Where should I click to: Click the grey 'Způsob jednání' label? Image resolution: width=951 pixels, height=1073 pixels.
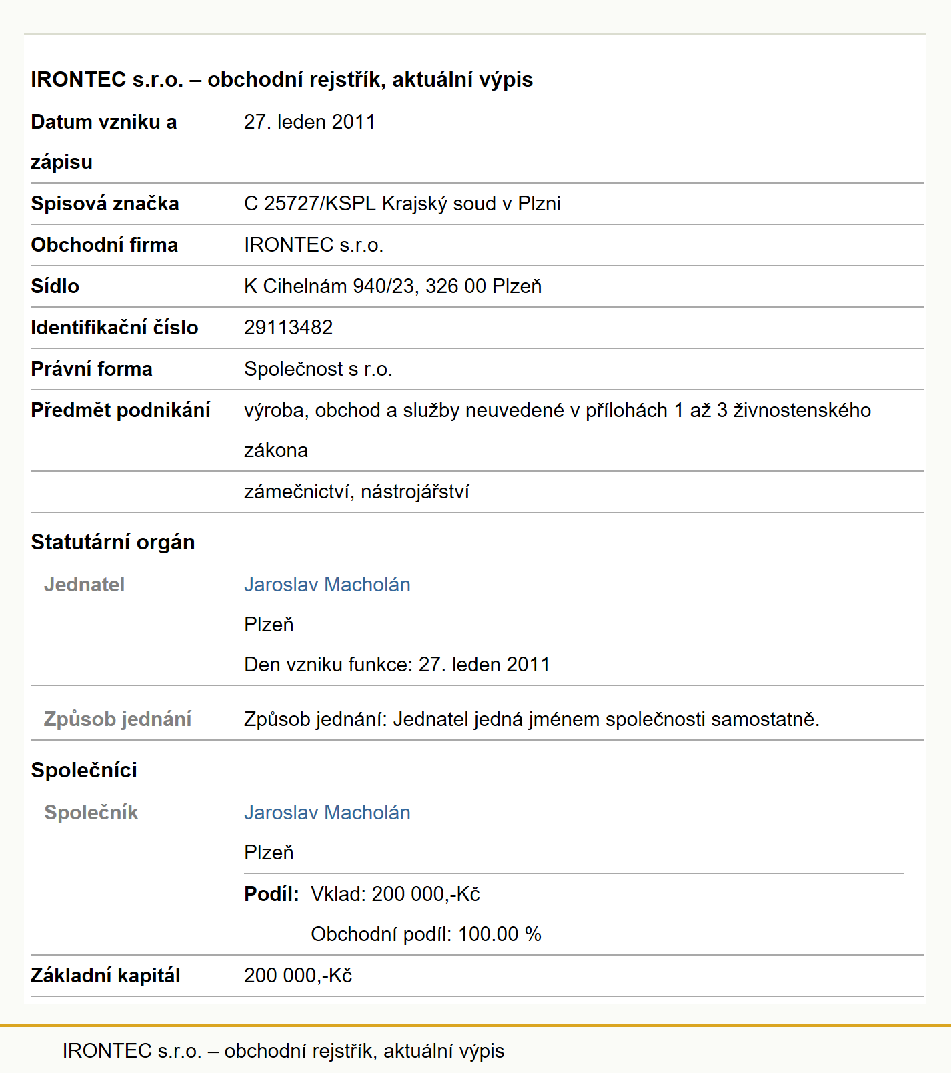click(117, 719)
